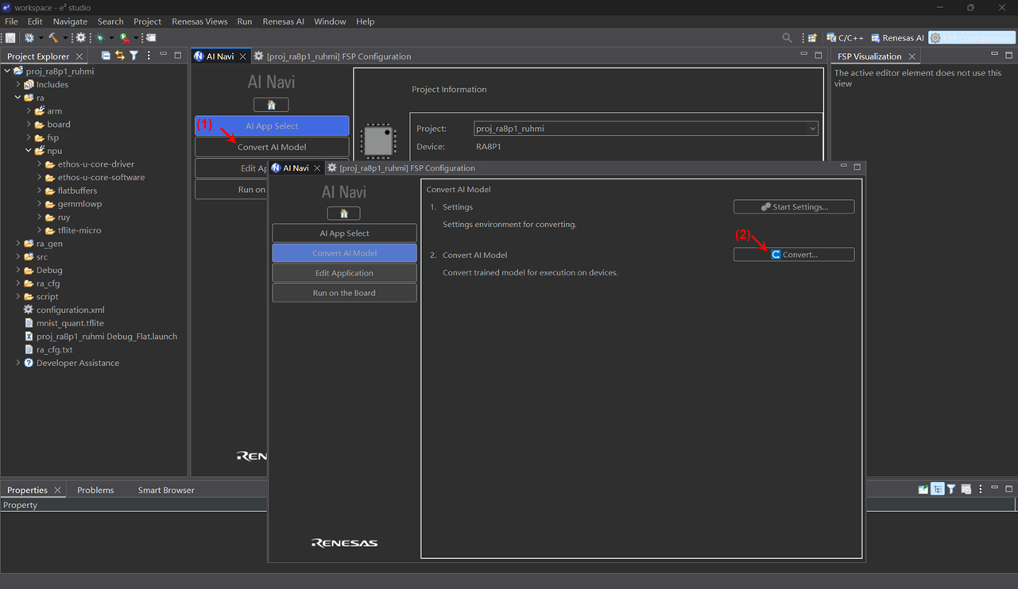Select ra_cfg.txt file in the tree

pos(54,349)
